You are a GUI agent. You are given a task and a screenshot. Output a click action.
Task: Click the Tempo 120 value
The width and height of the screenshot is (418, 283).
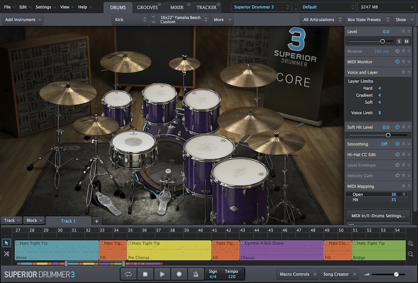coord(231,277)
